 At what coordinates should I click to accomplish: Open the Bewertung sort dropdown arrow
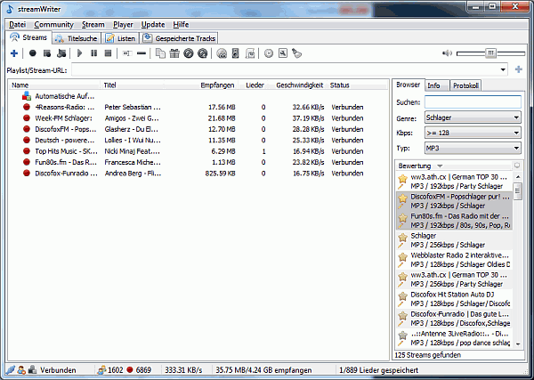coord(440,166)
